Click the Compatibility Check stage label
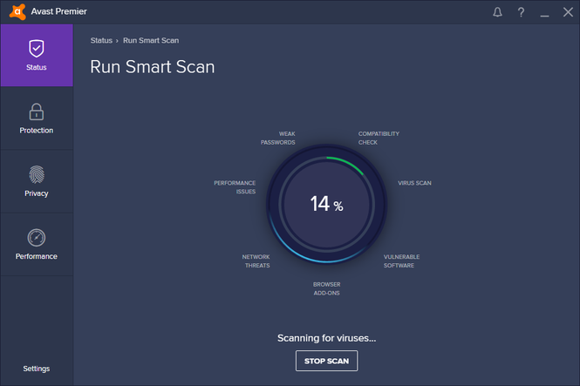 click(379, 138)
